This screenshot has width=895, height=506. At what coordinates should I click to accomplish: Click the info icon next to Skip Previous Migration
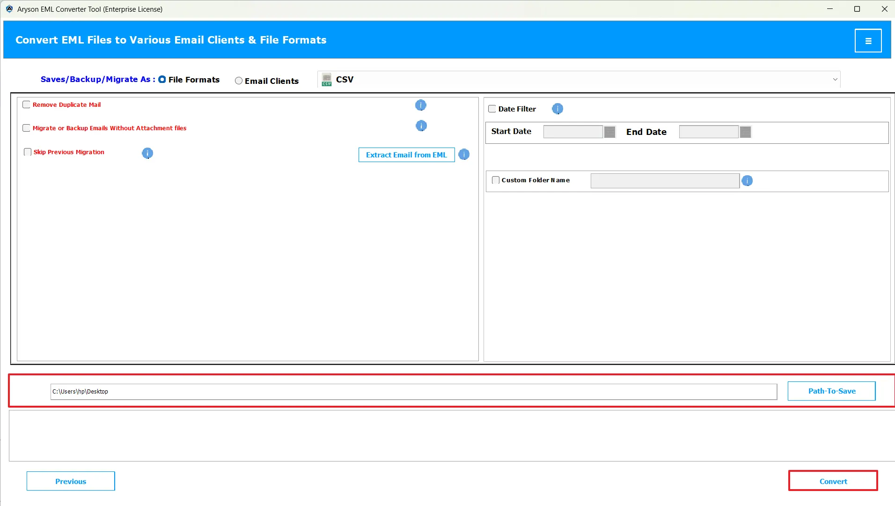[x=147, y=153]
